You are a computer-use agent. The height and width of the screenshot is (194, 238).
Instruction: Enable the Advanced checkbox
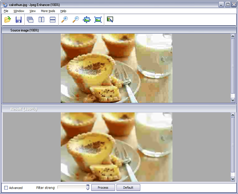pos(6,188)
